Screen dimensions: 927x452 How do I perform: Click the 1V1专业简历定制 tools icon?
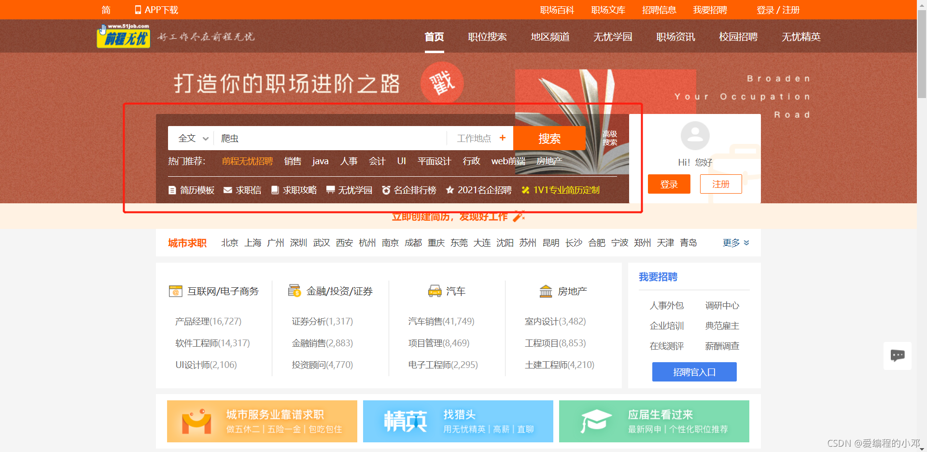point(525,190)
